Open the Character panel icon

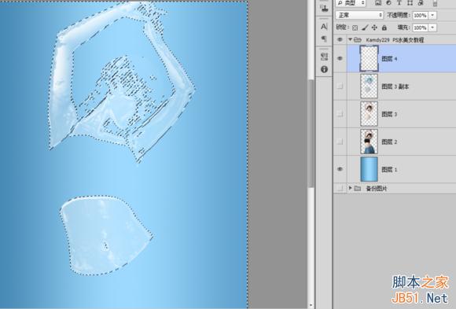point(324,27)
